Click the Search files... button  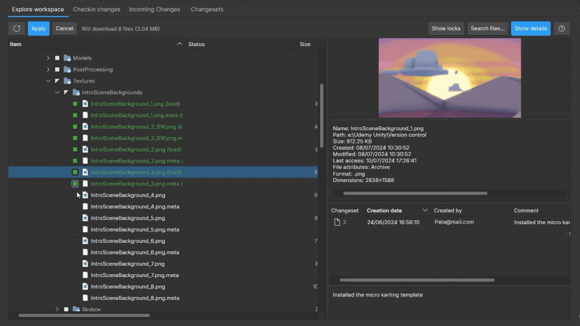pos(487,28)
